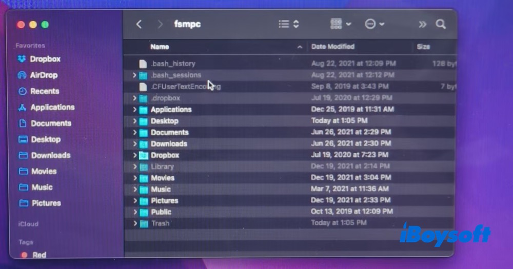Screen dimensions: 513x269
Task: Open the list view switcher
Action: [289, 24]
